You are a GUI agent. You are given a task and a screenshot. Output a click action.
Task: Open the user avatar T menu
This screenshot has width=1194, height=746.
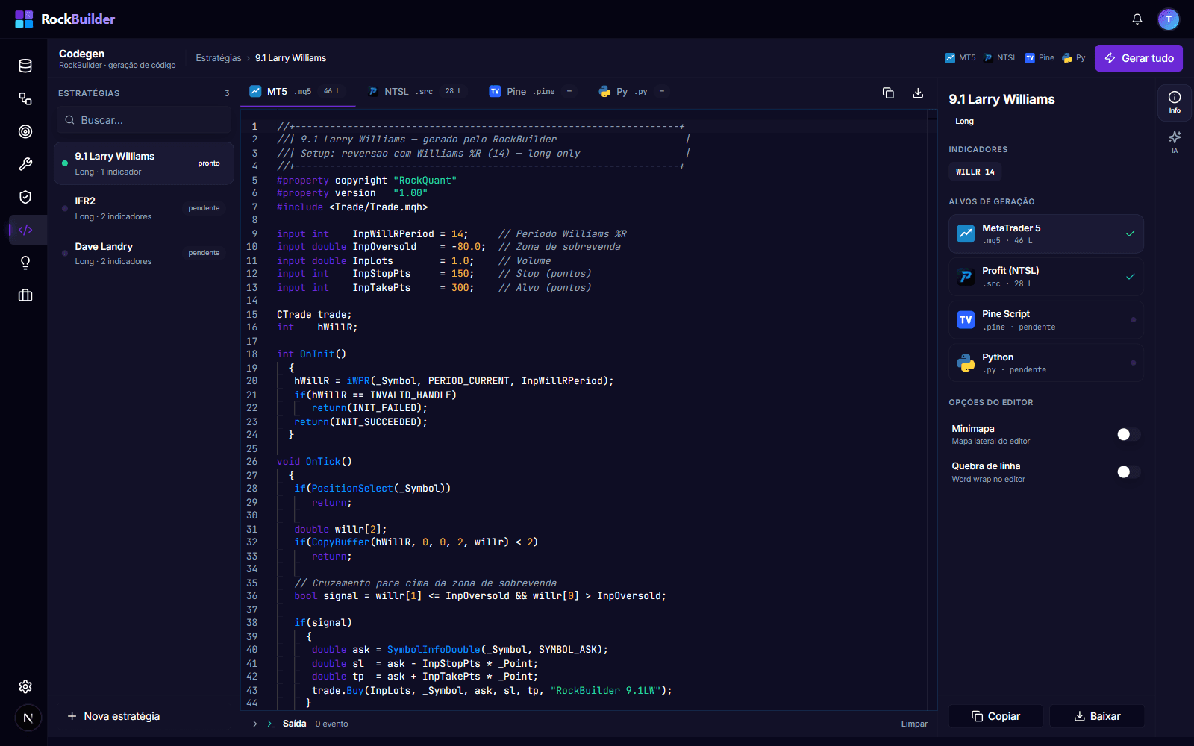pyautogui.click(x=1169, y=19)
